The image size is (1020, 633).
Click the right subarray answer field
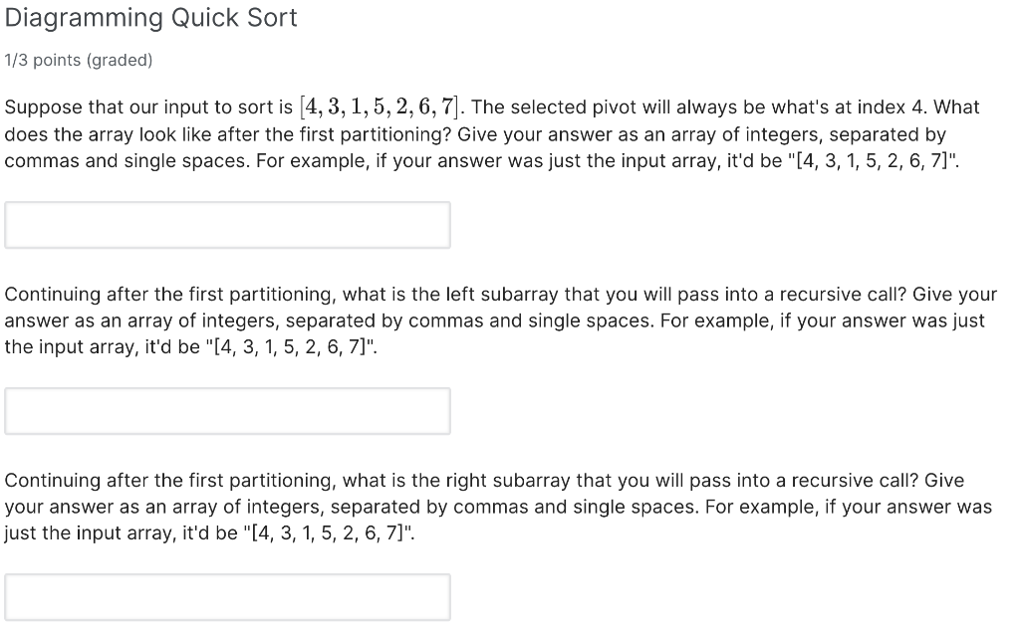(227, 596)
